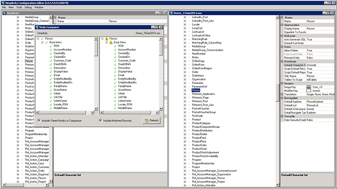Expand the MediaGroup node in Simplicity tree

(x=18, y=17)
